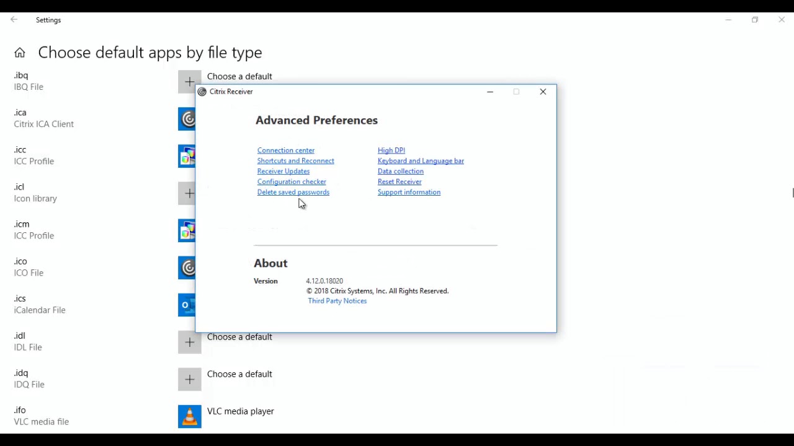This screenshot has width=794, height=446.
Task: Click the Citrix Receiver title bar icon
Action: pyautogui.click(x=202, y=92)
